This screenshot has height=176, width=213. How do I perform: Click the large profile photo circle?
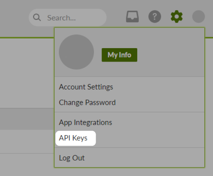76,52
